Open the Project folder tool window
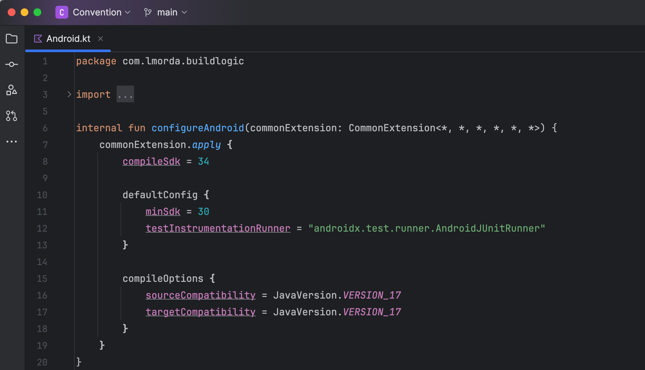The height and width of the screenshot is (370, 645). (12, 39)
